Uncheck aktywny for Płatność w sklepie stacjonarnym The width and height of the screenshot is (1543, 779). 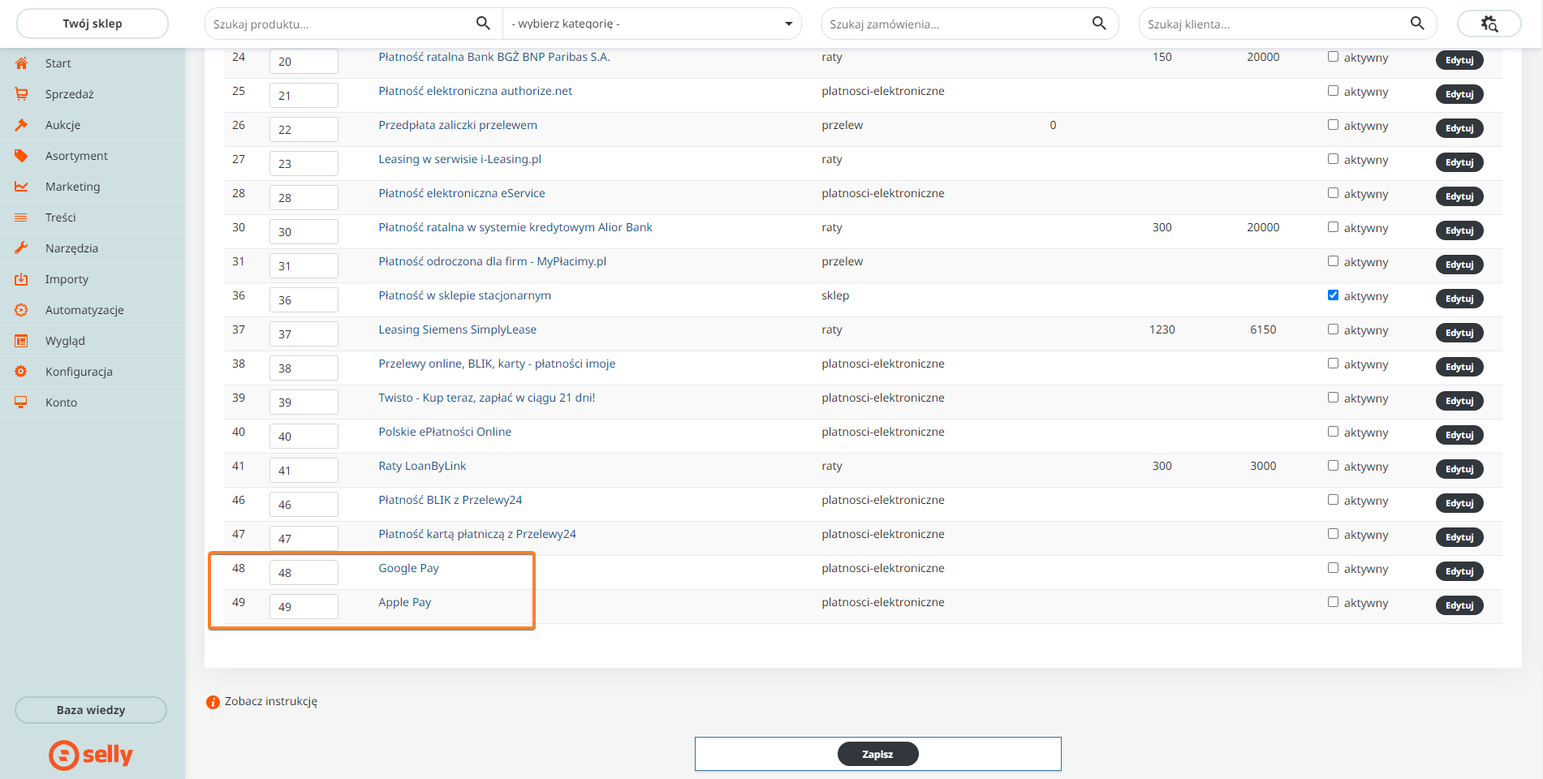click(1333, 295)
